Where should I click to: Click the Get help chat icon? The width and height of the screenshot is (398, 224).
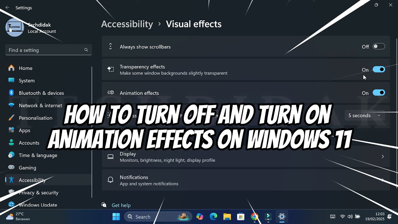(104, 205)
